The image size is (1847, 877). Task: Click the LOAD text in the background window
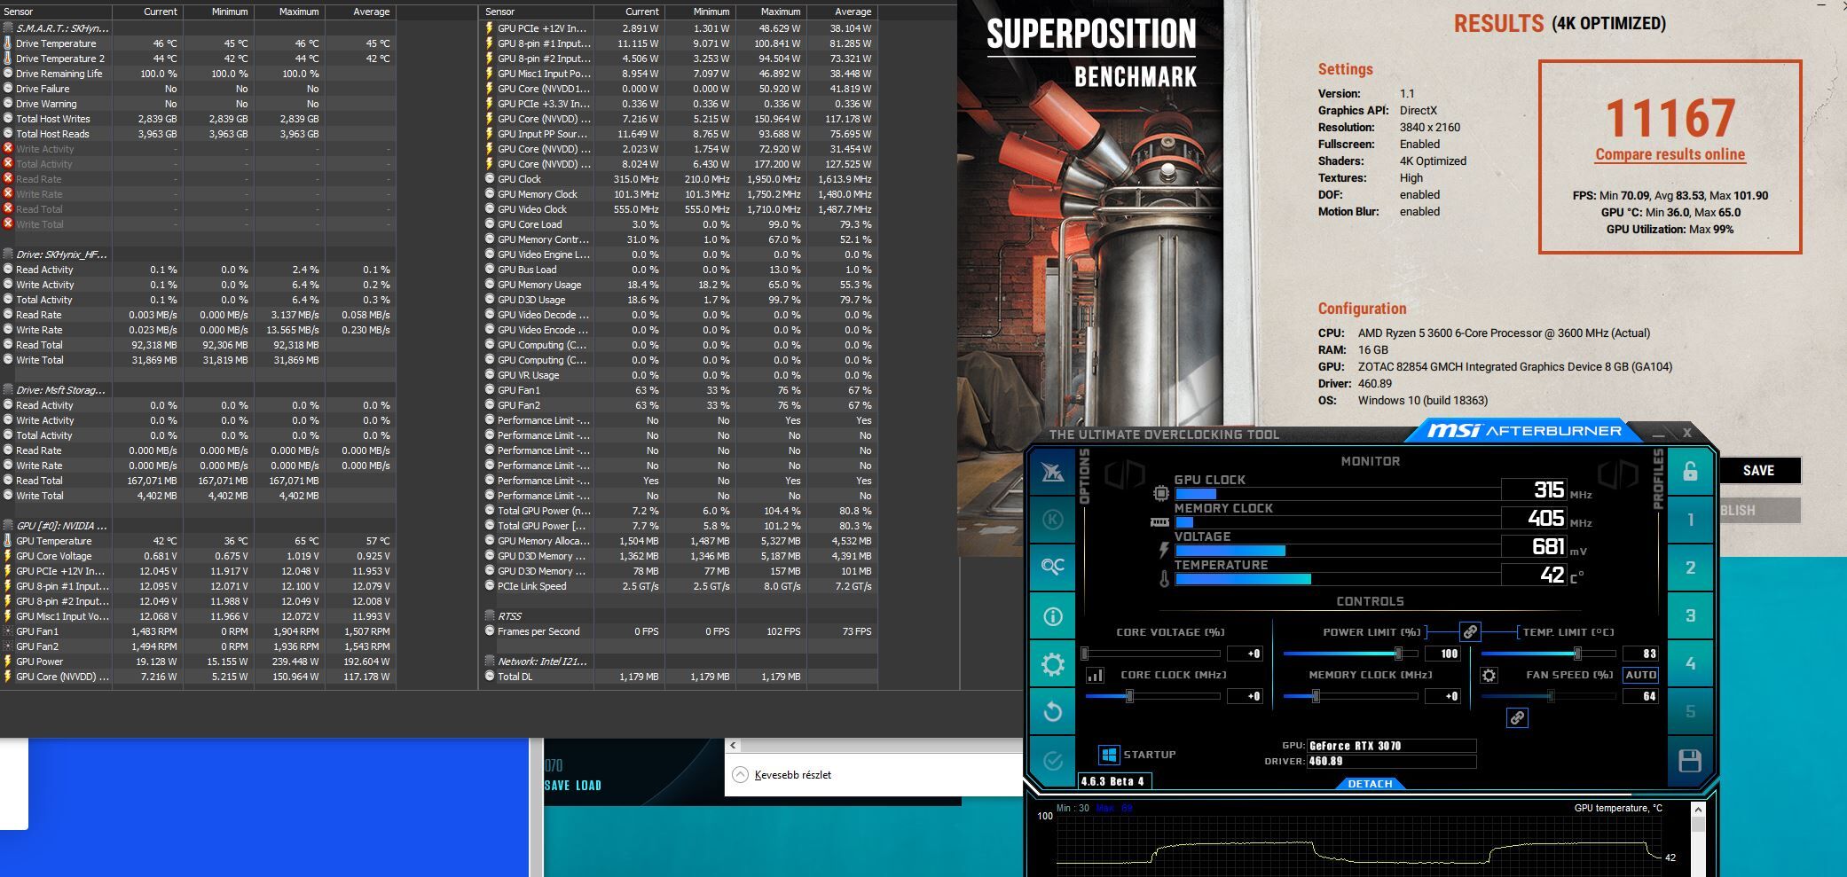[588, 786]
